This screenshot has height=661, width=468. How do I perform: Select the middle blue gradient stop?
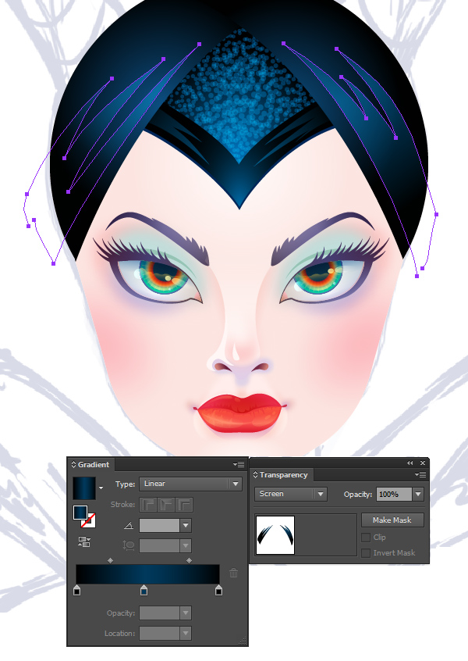(x=144, y=590)
